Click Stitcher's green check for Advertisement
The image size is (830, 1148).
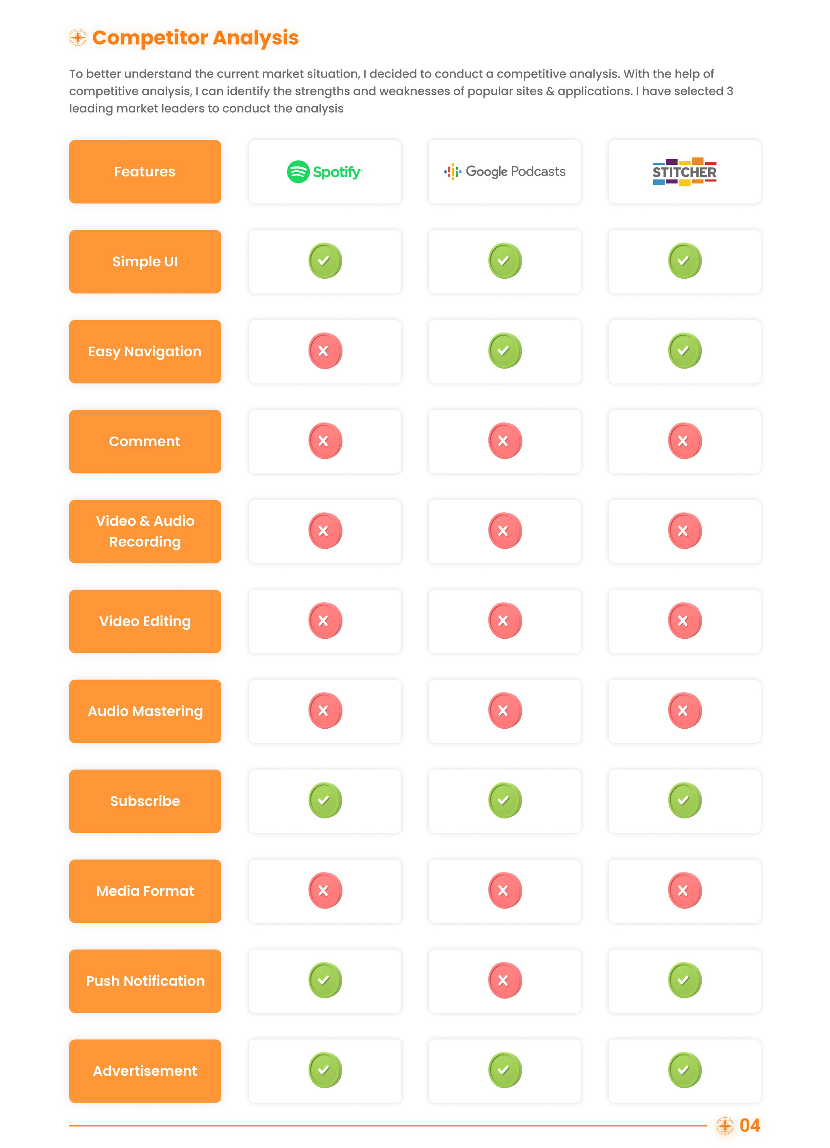click(x=684, y=1070)
